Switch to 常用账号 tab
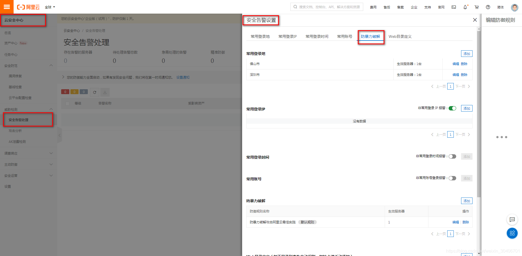The height and width of the screenshot is (256, 522). (345, 36)
